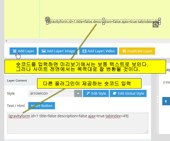Click the textarea resize grip corner
Viewport: 170px width, 141px height.
pyautogui.click(x=146, y=131)
